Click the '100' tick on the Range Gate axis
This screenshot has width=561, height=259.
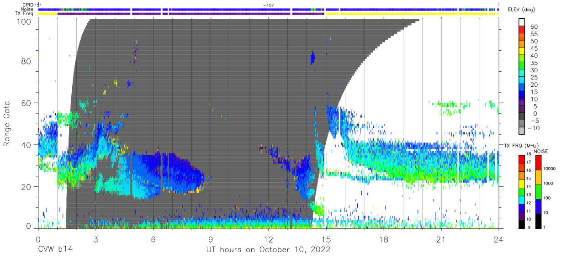(x=25, y=21)
